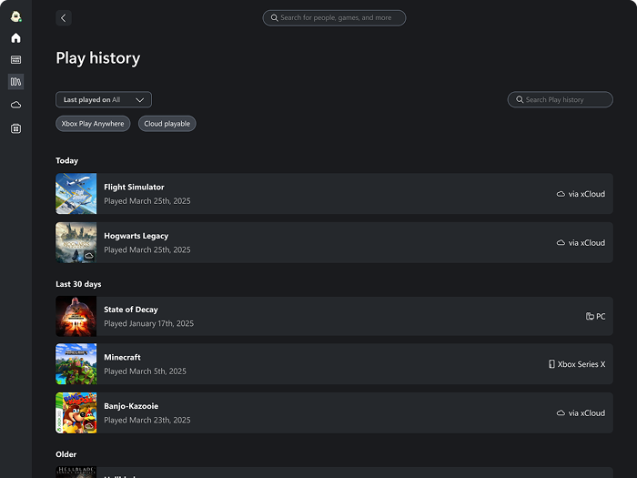Open My Library sidebar icon

tap(15, 82)
